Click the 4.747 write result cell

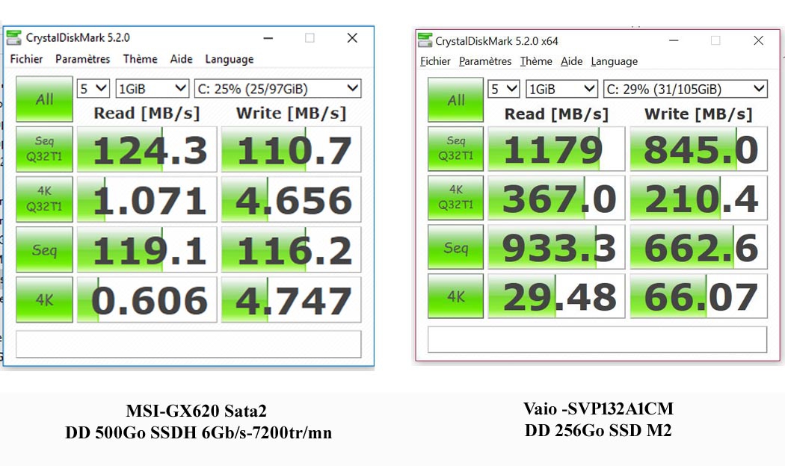pyautogui.click(x=291, y=299)
